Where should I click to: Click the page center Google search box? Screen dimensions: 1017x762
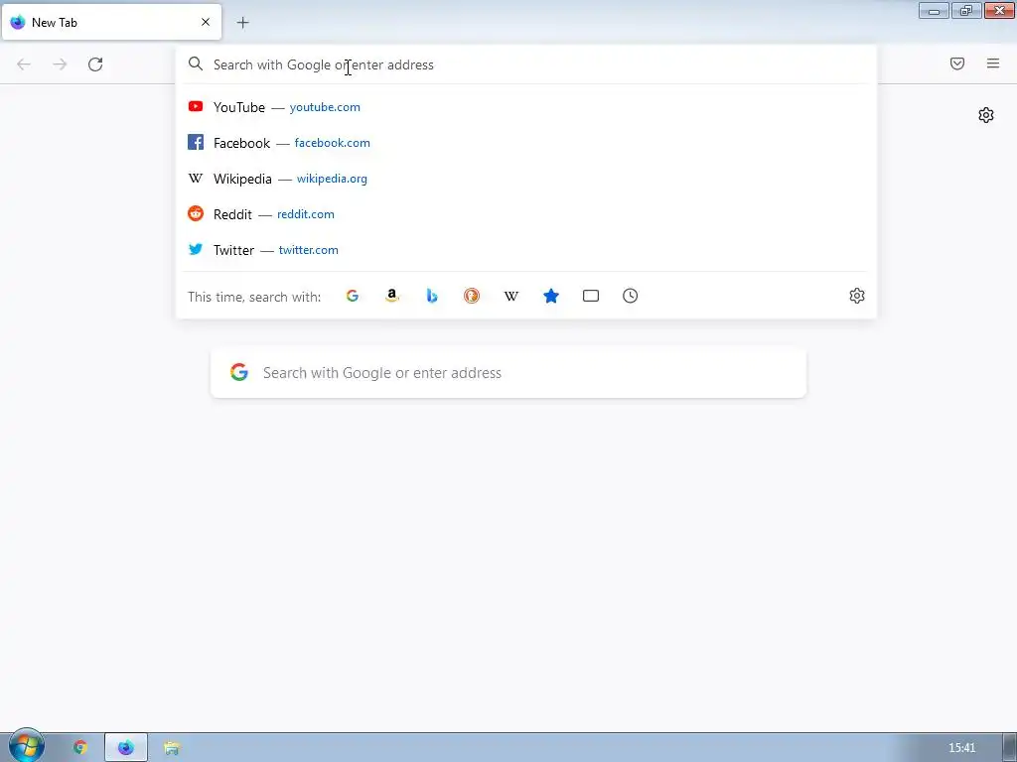tap(508, 373)
